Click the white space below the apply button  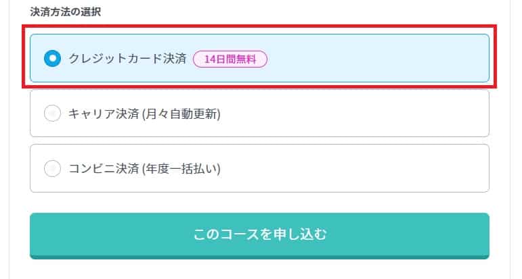click(x=259, y=270)
